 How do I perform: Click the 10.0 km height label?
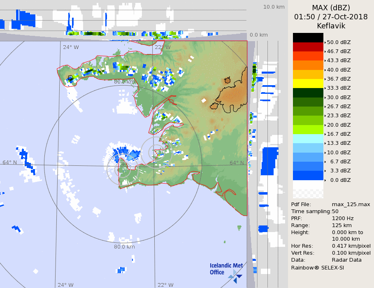coord(274,7)
